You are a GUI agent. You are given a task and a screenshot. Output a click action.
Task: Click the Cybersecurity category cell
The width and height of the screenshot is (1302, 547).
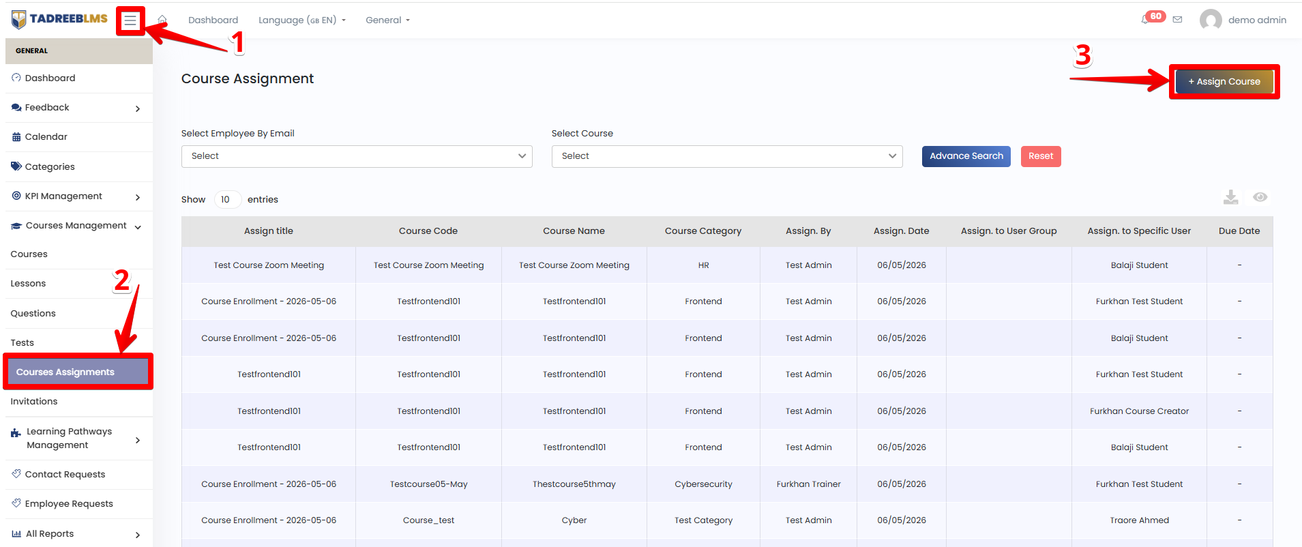(x=703, y=484)
